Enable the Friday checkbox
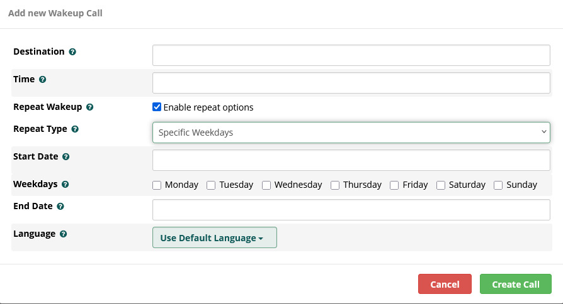The height and width of the screenshot is (304, 563). pos(394,185)
